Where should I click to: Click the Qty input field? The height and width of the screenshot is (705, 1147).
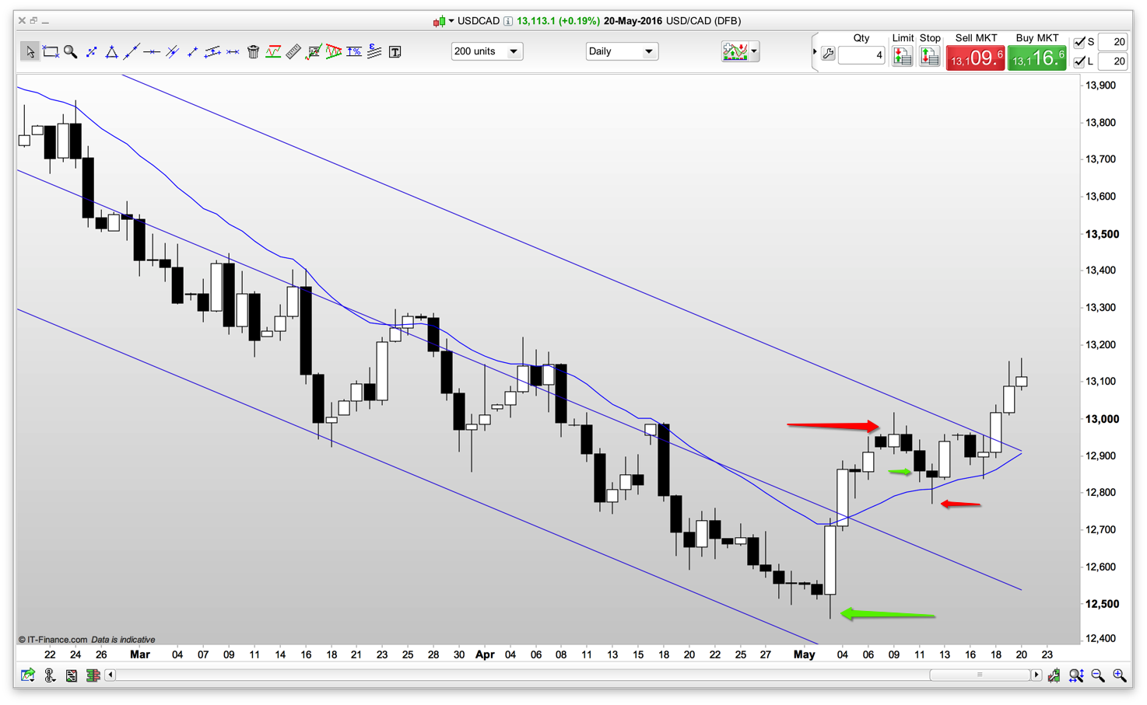pos(861,55)
